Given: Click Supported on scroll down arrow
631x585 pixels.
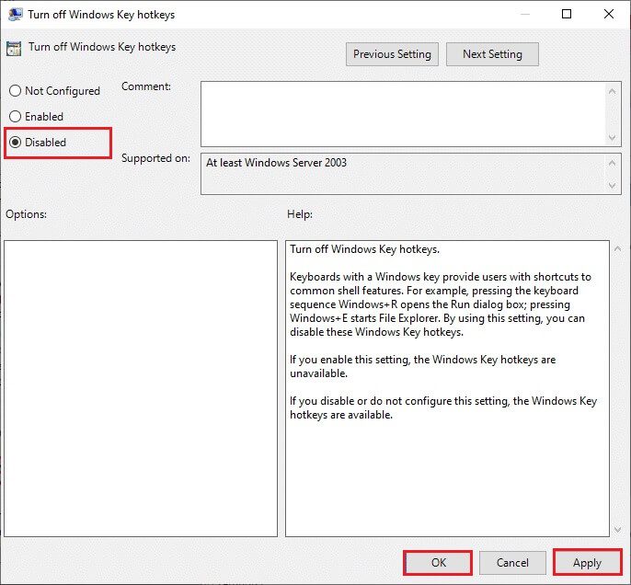Looking at the screenshot, I should pyautogui.click(x=612, y=186).
